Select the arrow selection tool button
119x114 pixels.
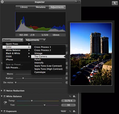(x=115, y=3)
